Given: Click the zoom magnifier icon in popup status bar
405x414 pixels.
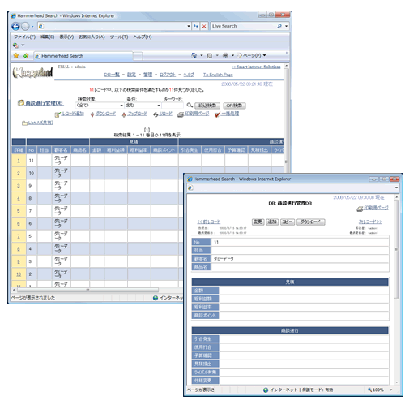Looking at the screenshot, I should click(x=369, y=390).
